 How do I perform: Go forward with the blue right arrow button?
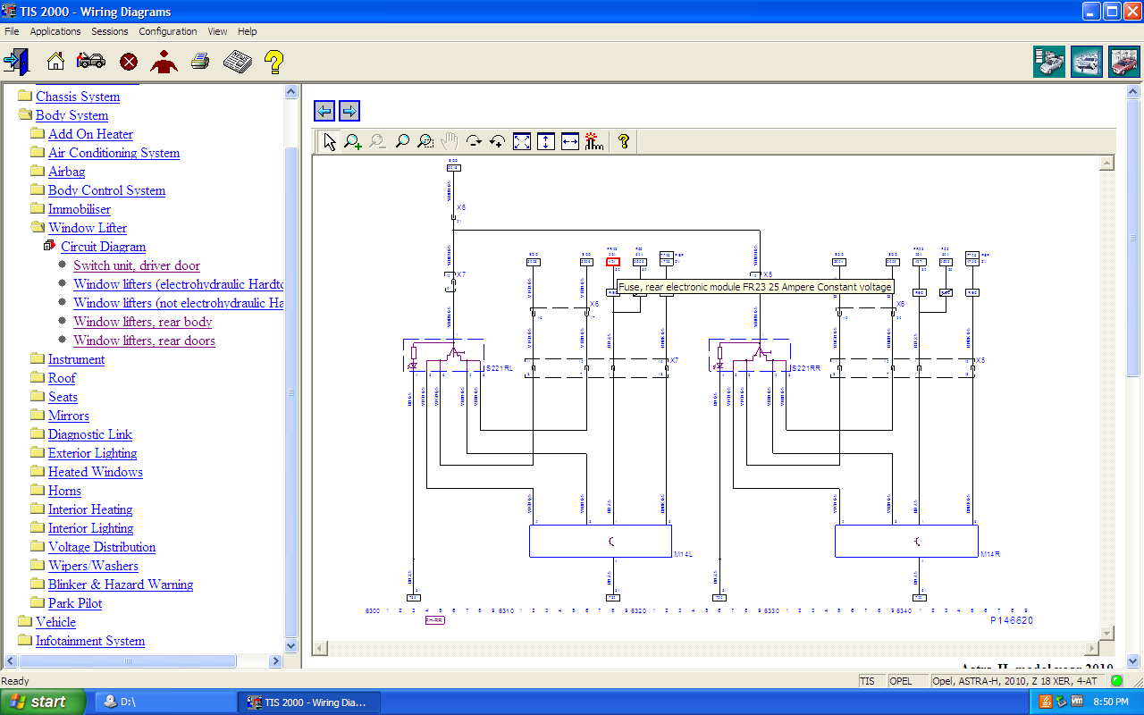[x=349, y=111]
